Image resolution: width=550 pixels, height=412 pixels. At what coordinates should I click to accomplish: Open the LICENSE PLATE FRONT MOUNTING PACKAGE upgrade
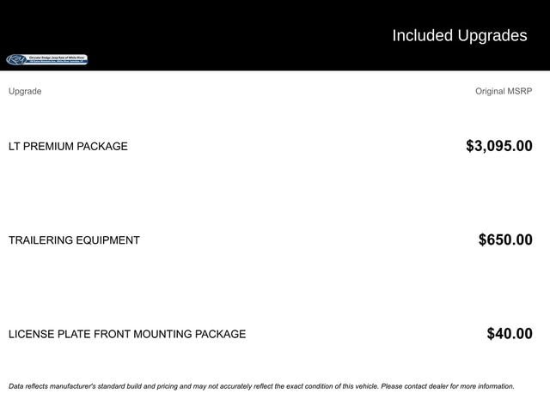(x=127, y=334)
